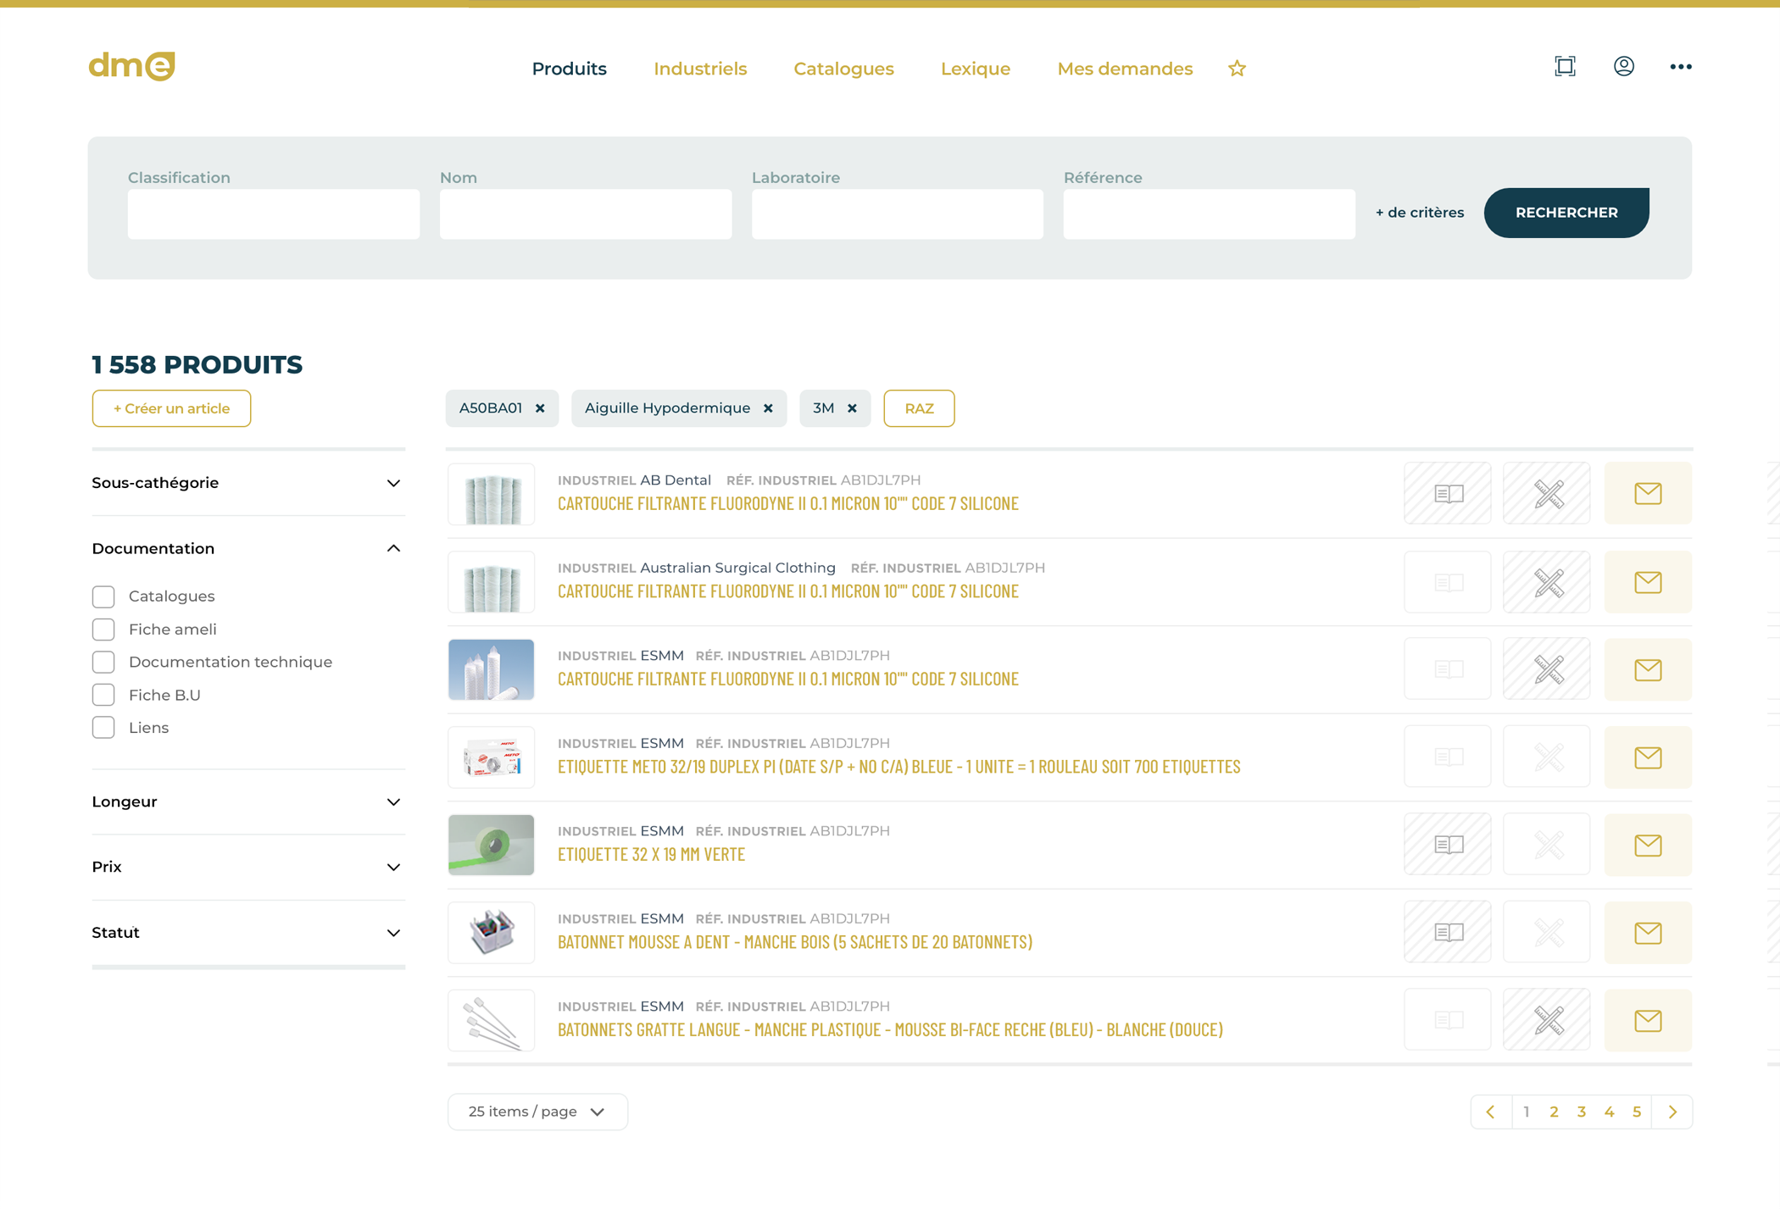The width and height of the screenshot is (1780, 1209).
Task: Go to page 2 of results
Action: coord(1554,1112)
